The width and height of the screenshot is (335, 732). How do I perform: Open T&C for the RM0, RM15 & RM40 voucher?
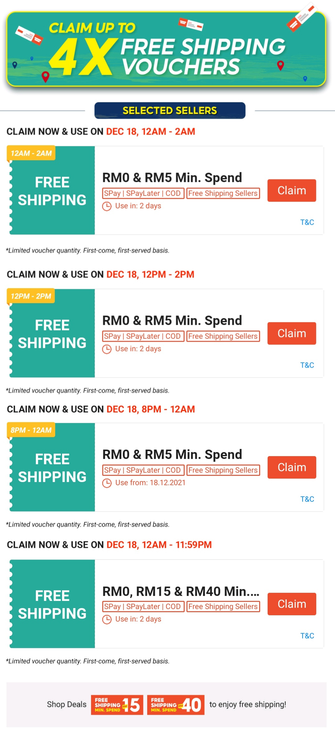pyautogui.click(x=307, y=636)
